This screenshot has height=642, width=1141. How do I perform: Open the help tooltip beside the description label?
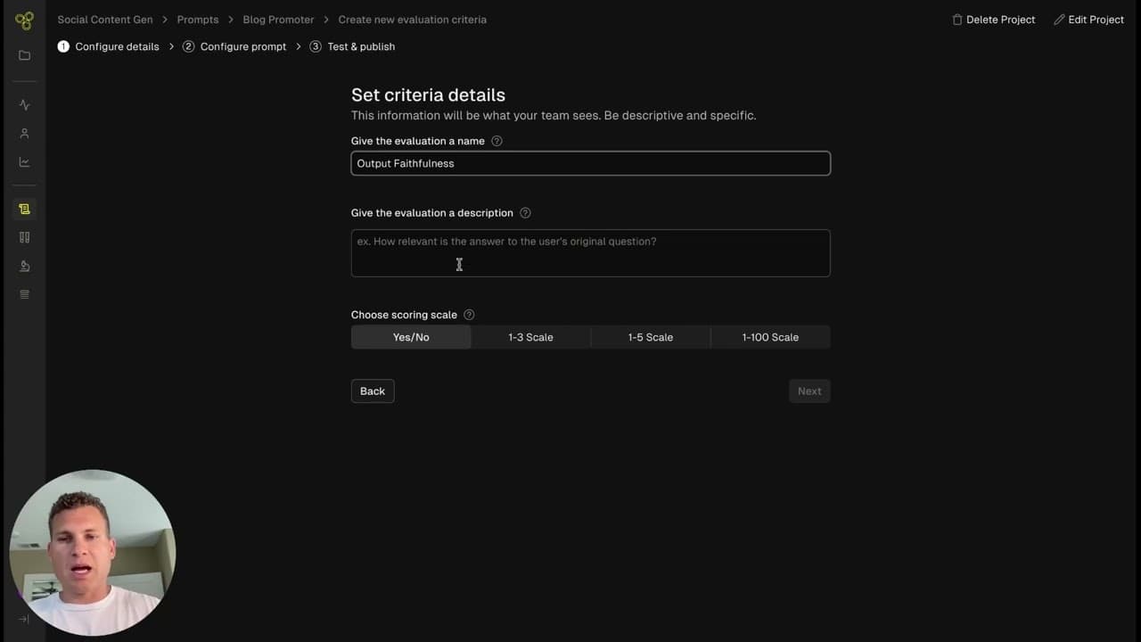pyautogui.click(x=525, y=212)
